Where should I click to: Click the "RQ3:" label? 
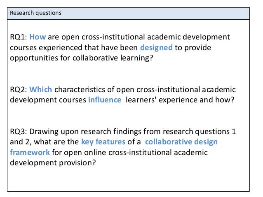[x=19, y=132]
